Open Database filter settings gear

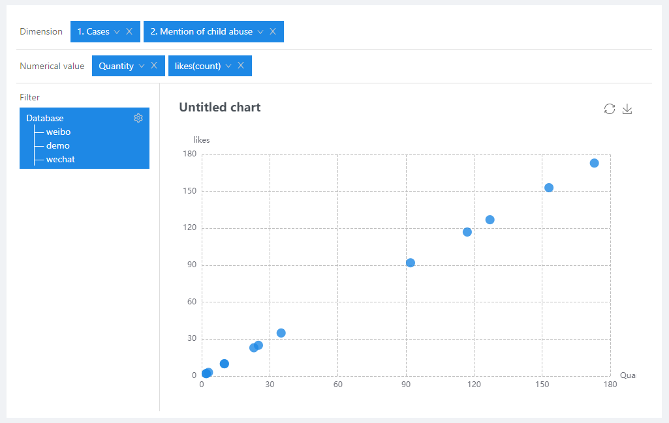(138, 118)
